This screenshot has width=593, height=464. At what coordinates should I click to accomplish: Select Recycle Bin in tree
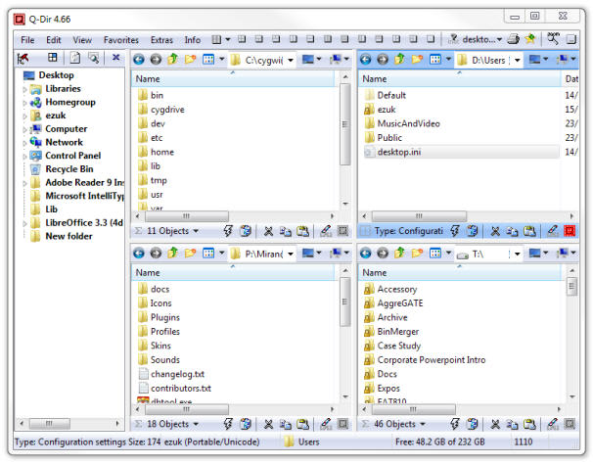click(x=69, y=168)
